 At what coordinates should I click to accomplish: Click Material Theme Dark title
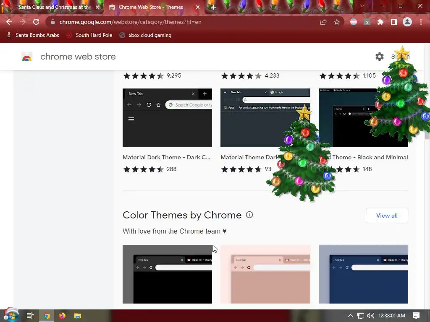point(249,157)
